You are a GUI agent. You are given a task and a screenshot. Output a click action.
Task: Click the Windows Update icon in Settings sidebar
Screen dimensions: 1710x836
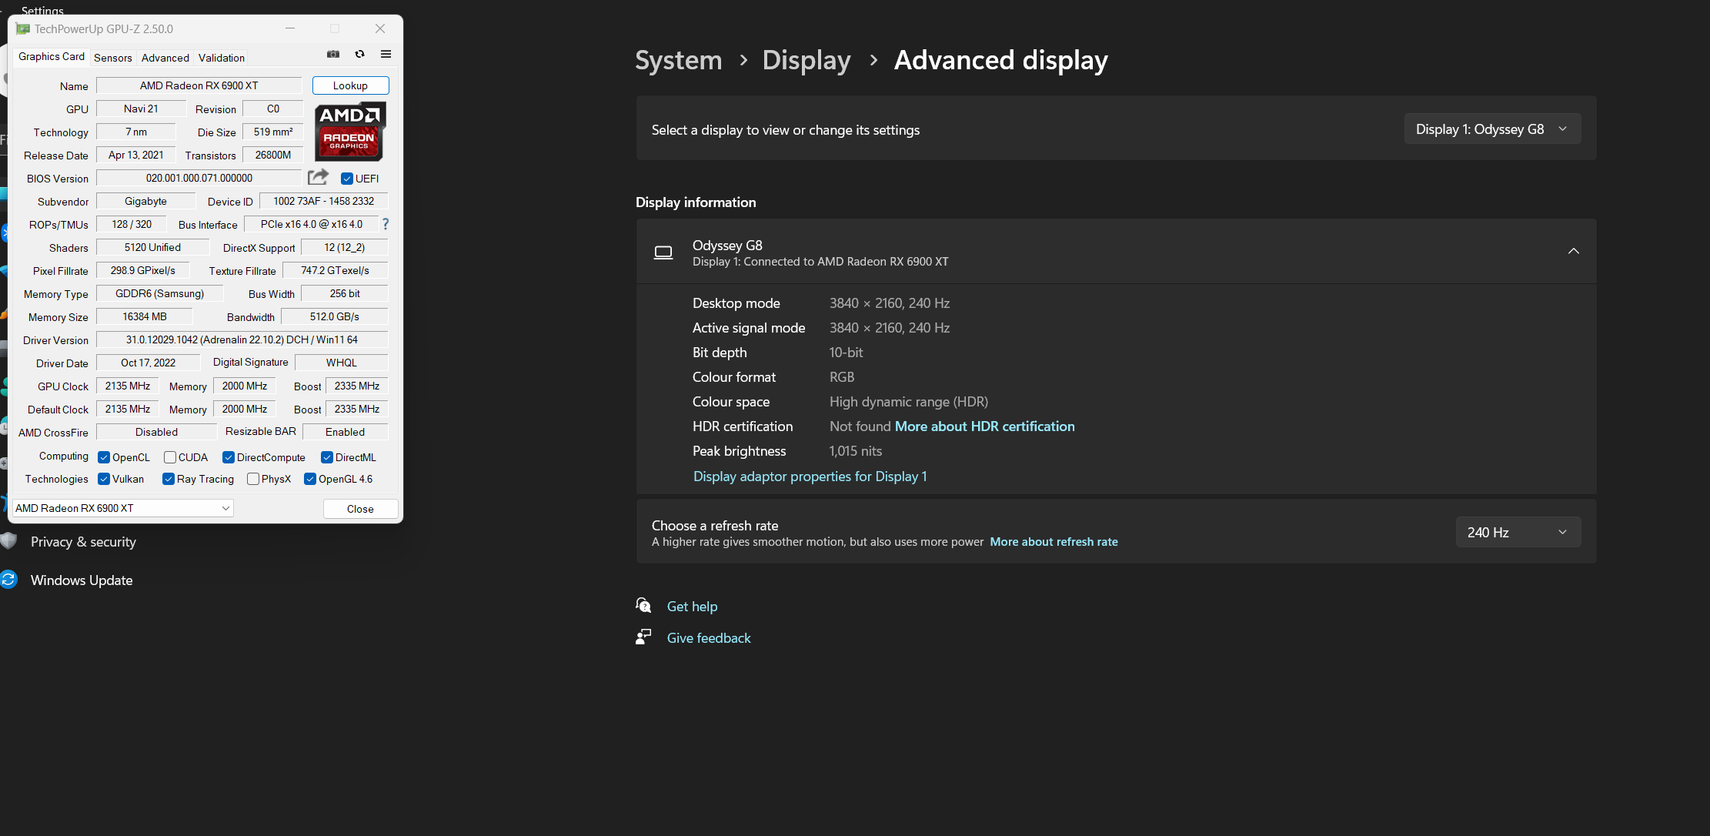pyautogui.click(x=8, y=580)
